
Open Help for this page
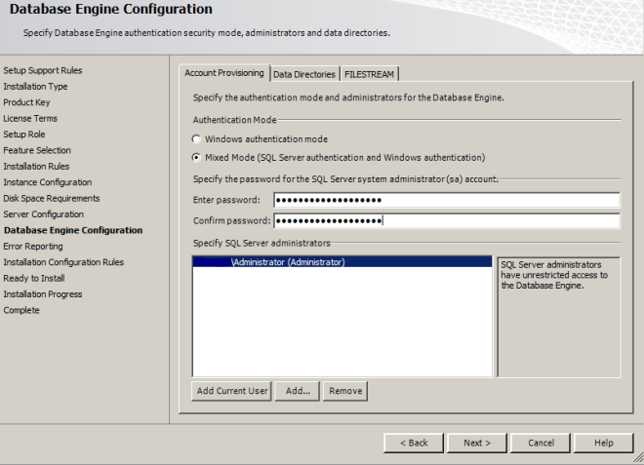(604, 443)
